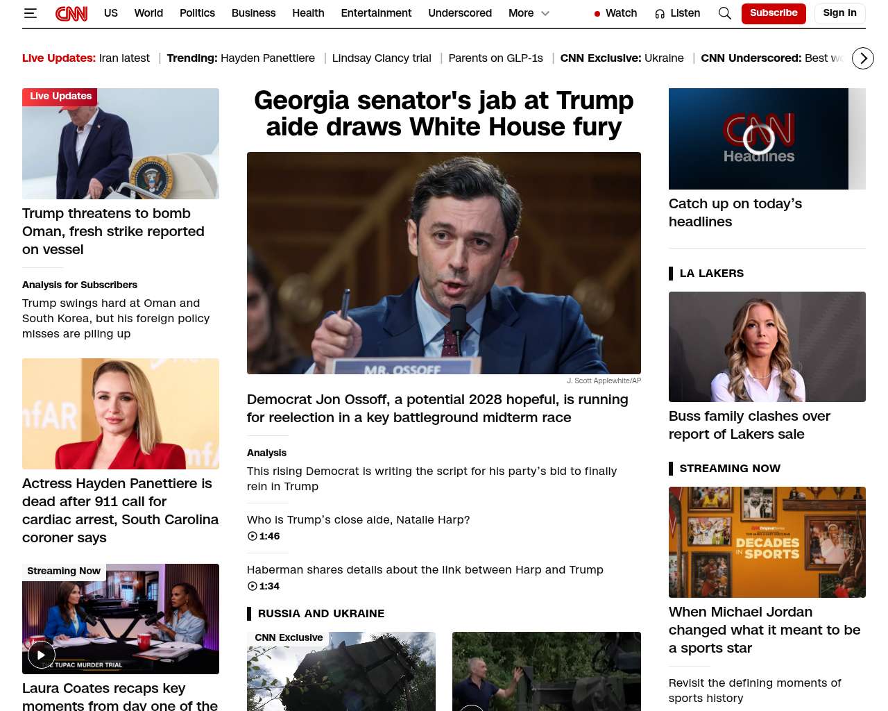Open Who is Trump's close aide video
888x711 pixels.
pyautogui.click(x=358, y=519)
